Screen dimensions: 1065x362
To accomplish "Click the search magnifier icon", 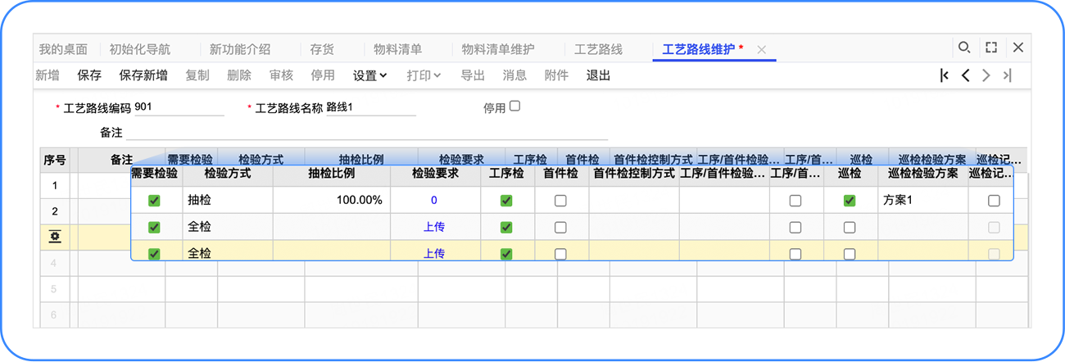I will (964, 48).
